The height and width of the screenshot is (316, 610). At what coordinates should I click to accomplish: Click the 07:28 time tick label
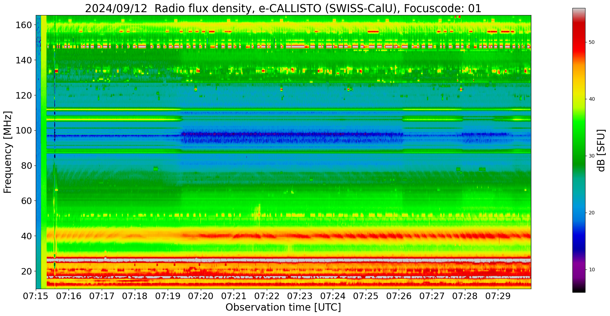(x=465, y=296)
